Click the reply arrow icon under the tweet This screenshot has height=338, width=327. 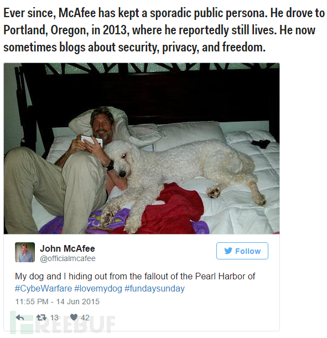20,318
